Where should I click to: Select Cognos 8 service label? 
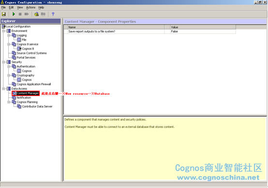point(28,44)
